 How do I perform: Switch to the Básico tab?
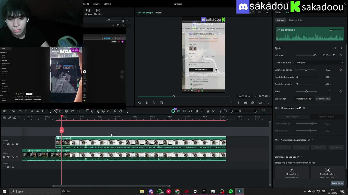pos(280,20)
